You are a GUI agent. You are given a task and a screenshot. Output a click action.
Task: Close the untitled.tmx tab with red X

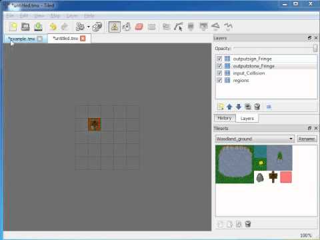point(83,39)
